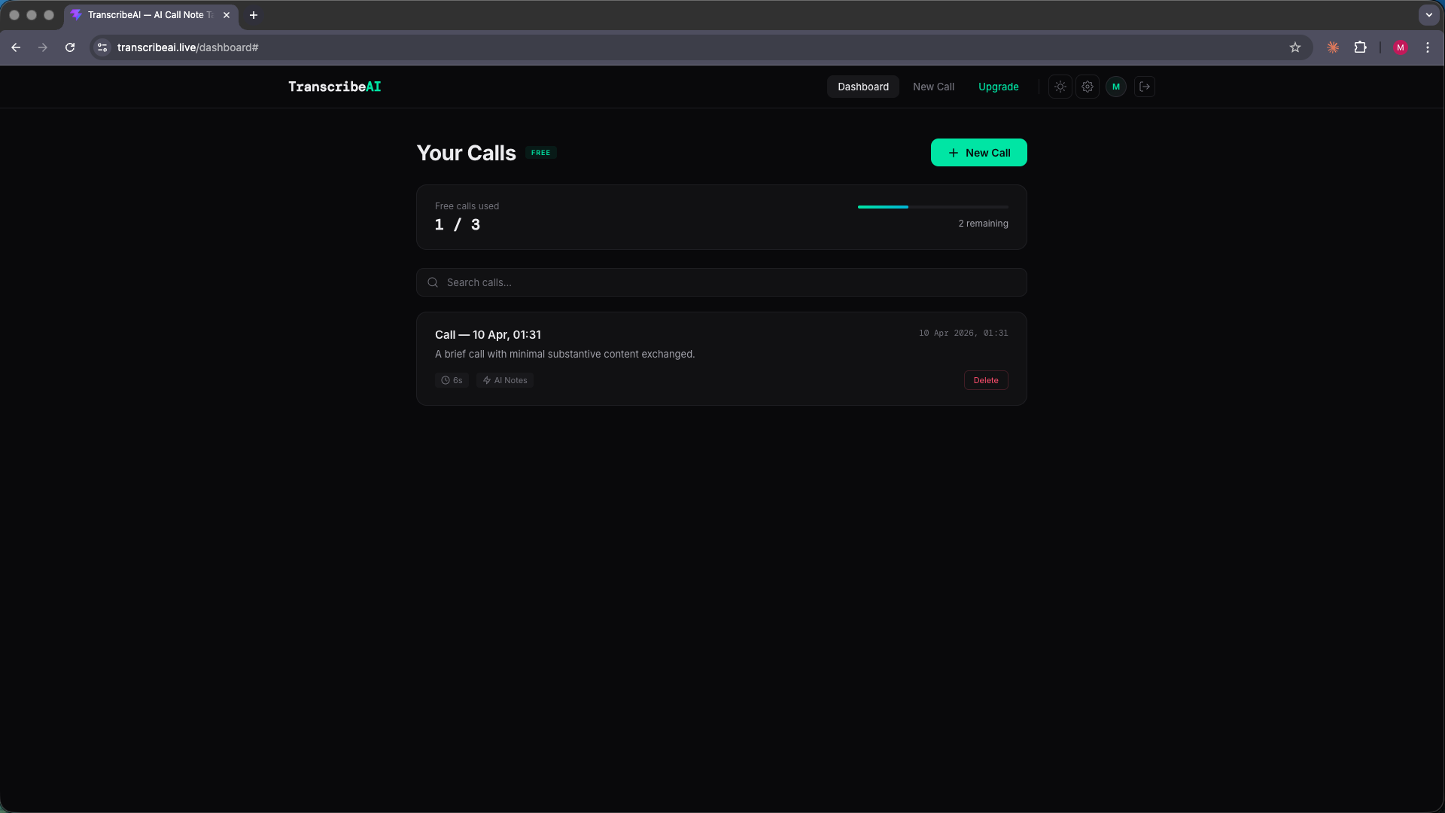Click the site info icon in address bar
The image size is (1445, 813).
coord(102,47)
